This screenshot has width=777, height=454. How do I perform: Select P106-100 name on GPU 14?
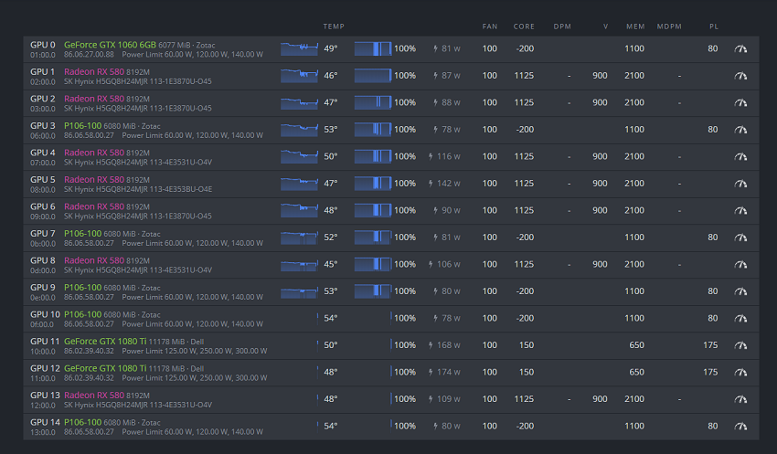pyautogui.click(x=83, y=422)
